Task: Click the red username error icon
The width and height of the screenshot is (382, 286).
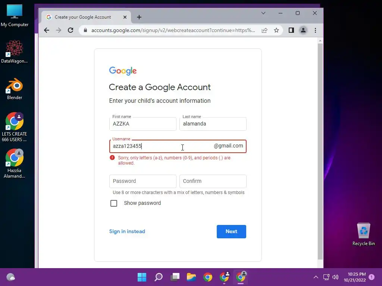Action: pyautogui.click(x=112, y=158)
